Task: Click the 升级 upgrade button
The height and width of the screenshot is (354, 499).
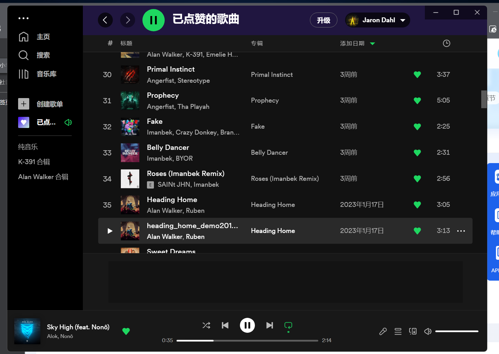Action: pyautogui.click(x=323, y=20)
